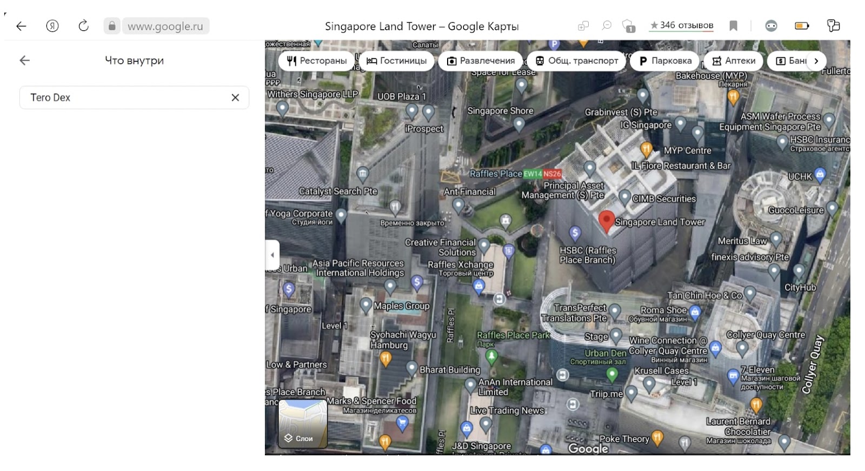This screenshot has height=471, width=865.
Task: Click the red Singapore Land Tower pin
Action: point(607,222)
